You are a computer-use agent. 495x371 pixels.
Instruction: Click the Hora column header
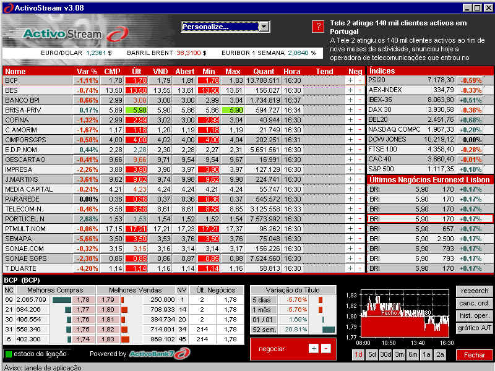[x=291, y=71]
